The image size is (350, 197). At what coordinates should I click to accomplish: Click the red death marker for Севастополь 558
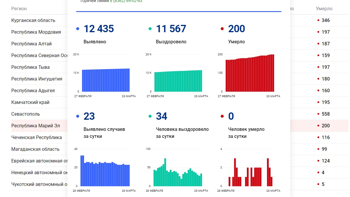pyautogui.click(x=318, y=114)
